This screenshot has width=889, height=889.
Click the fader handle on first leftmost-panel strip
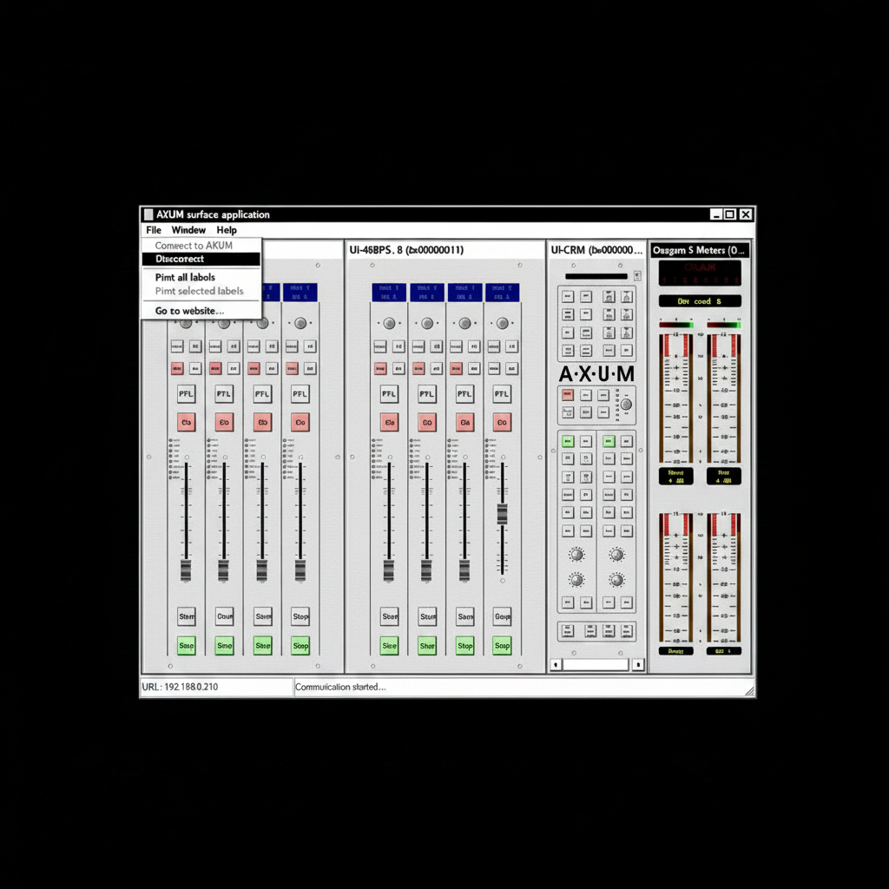tap(186, 571)
